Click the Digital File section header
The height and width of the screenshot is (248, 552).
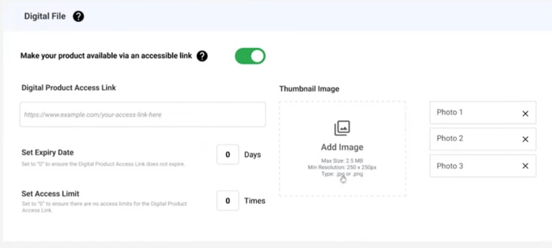coord(45,16)
